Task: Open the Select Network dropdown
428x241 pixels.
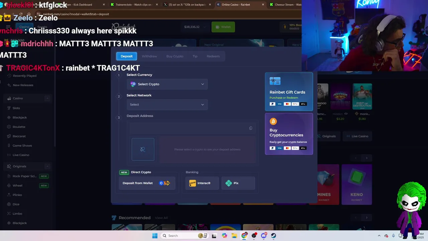Action: 167,104
